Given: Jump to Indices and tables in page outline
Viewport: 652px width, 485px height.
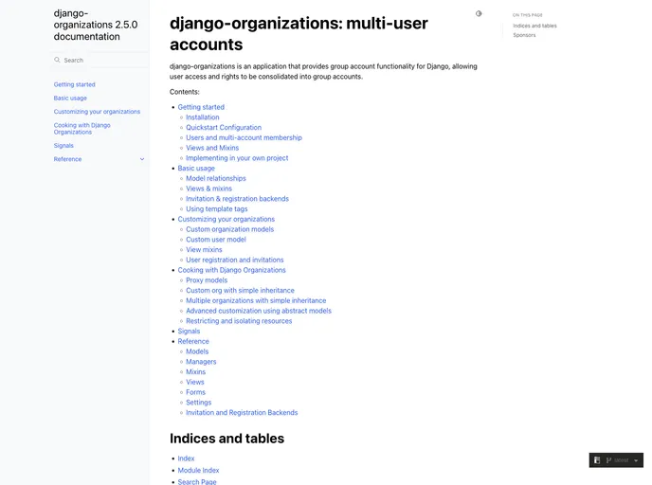Looking at the screenshot, I should [534, 26].
